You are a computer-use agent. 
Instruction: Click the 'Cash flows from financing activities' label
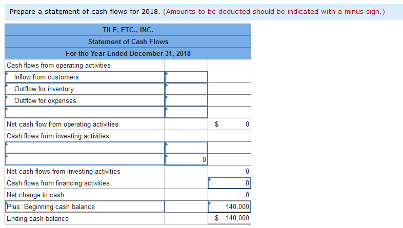(x=58, y=183)
